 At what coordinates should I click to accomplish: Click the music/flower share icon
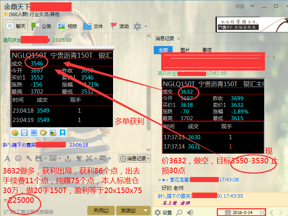point(79,159)
